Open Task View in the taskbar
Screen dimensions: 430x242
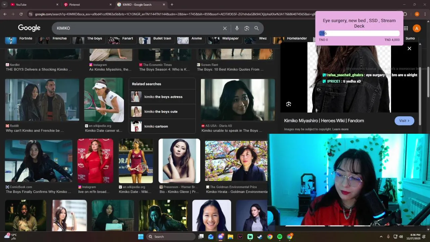coord(201,237)
